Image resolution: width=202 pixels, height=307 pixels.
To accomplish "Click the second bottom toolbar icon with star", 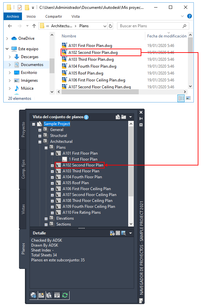I will pyautogui.click(x=41, y=295).
